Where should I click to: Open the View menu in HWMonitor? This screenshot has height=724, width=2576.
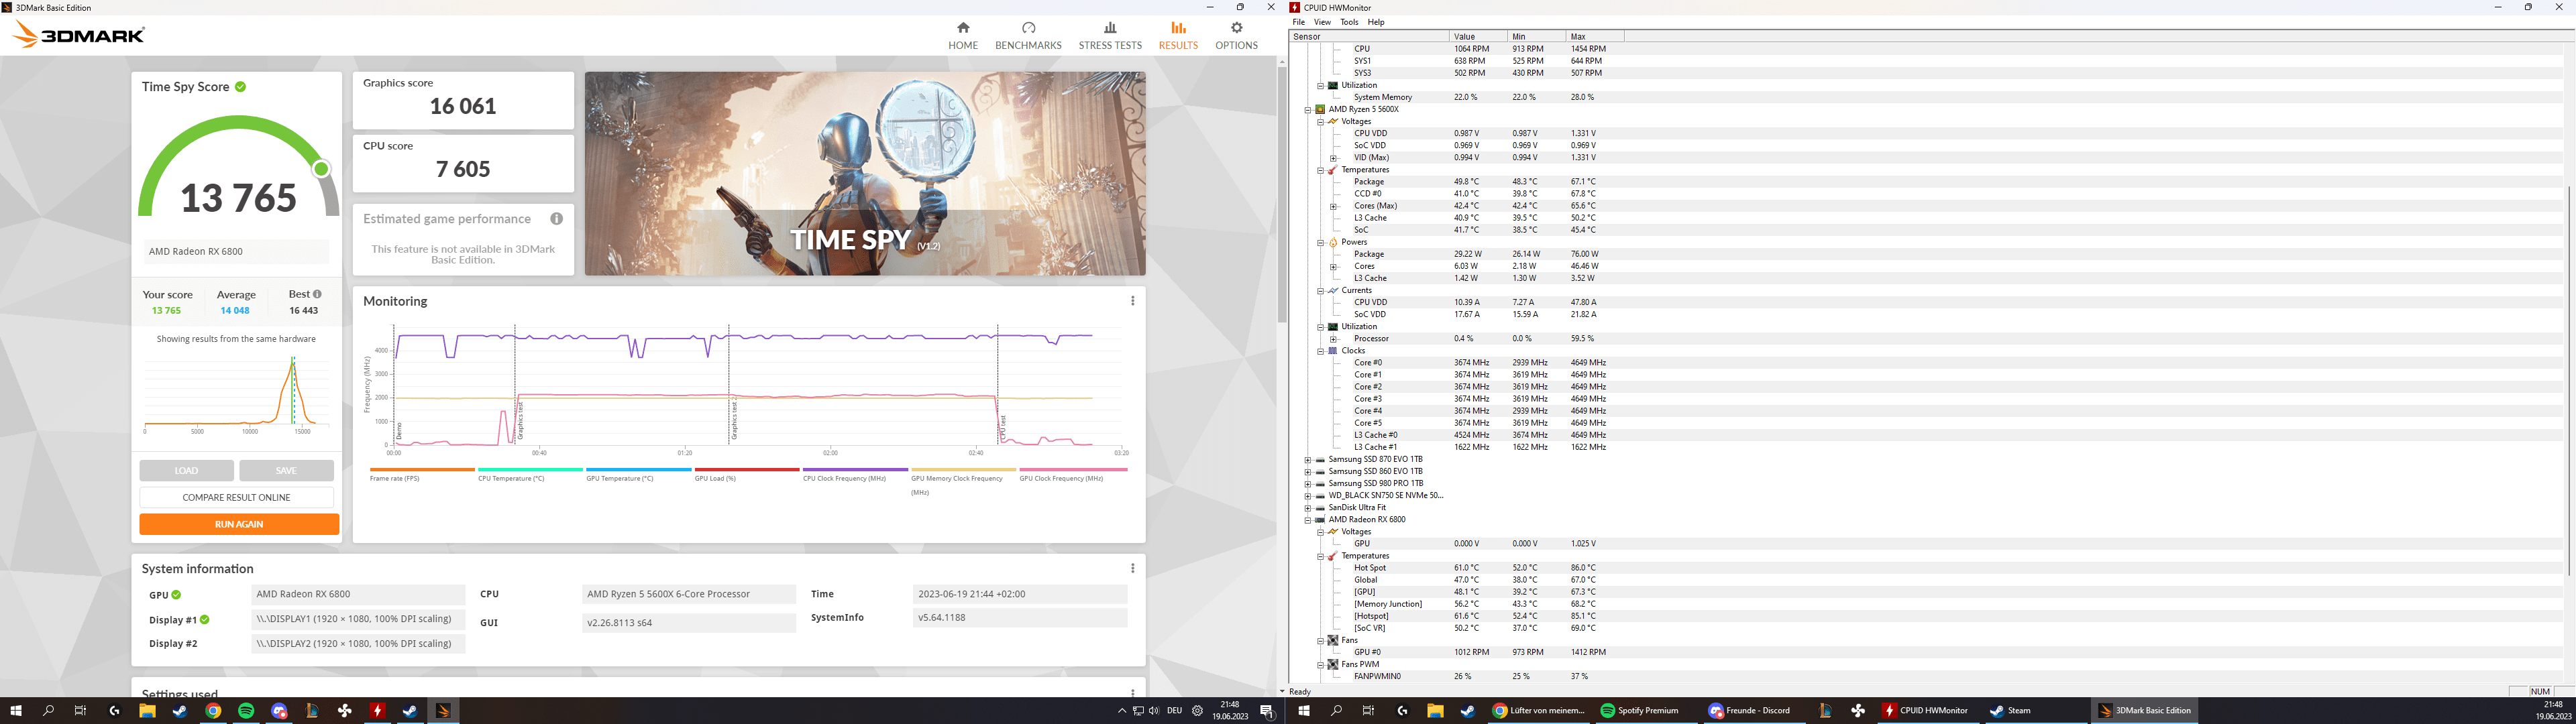[1322, 22]
